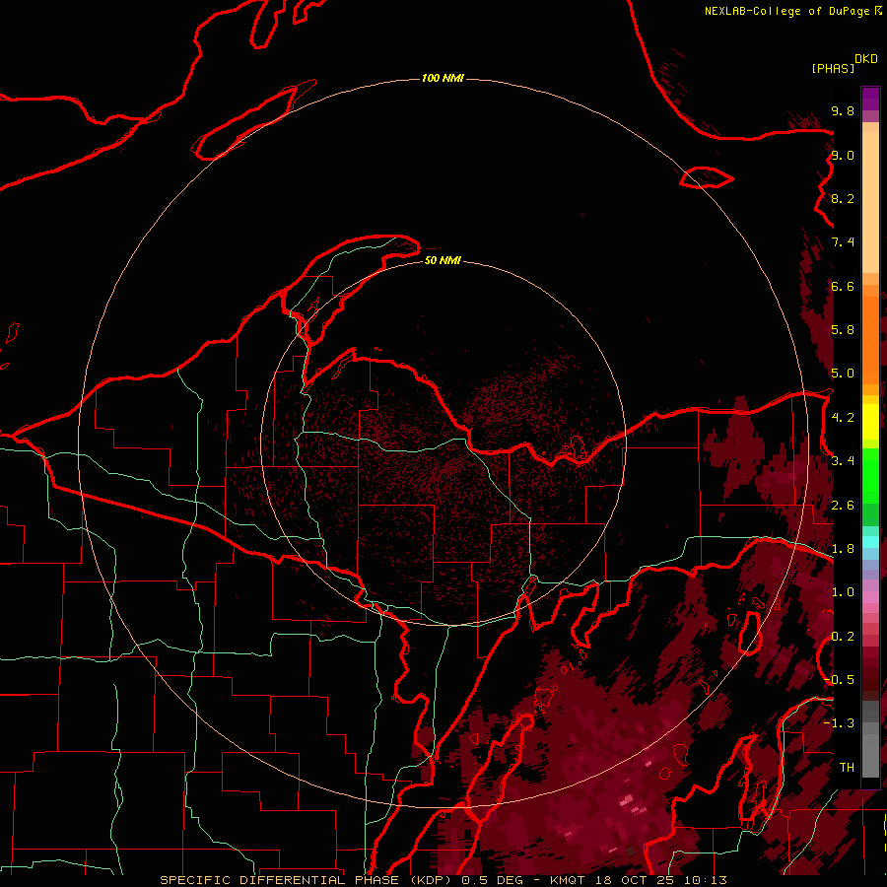Click the 5.0 scale value
This screenshot has height=887, width=887.
(x=843, y=374)
